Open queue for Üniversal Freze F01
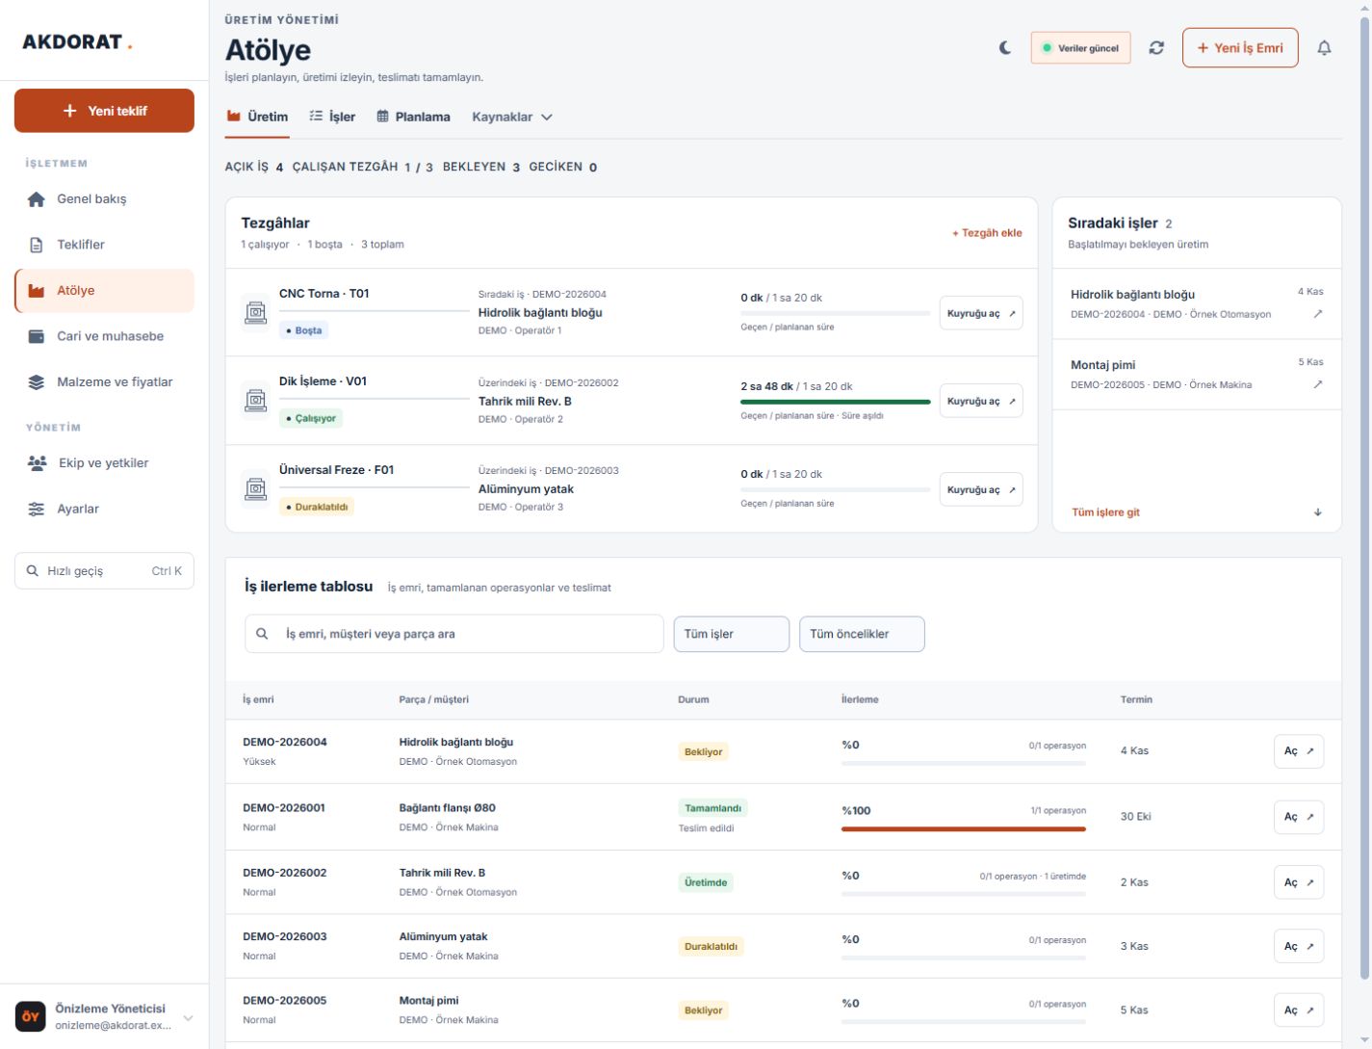 coord(981,489)
